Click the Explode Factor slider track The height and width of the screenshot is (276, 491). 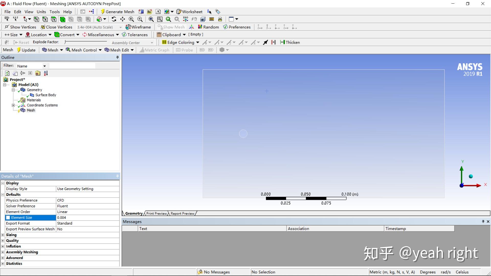(x=86, y=42)
